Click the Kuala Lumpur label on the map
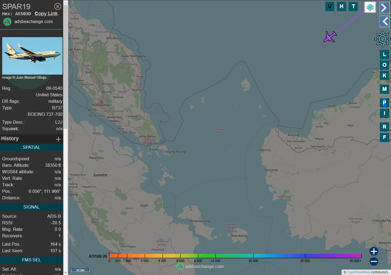This screenshot has width=391, height=275. 102,105
